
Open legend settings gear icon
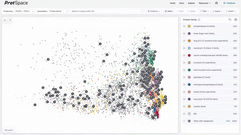[236, 19]
